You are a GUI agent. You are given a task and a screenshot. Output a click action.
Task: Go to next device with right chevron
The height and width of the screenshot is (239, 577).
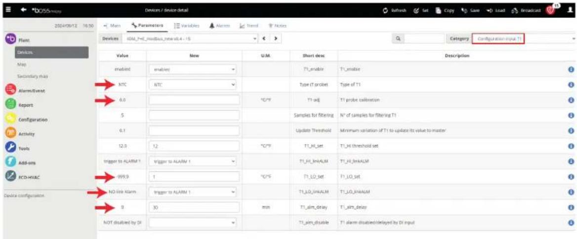[x=276, y=39]
